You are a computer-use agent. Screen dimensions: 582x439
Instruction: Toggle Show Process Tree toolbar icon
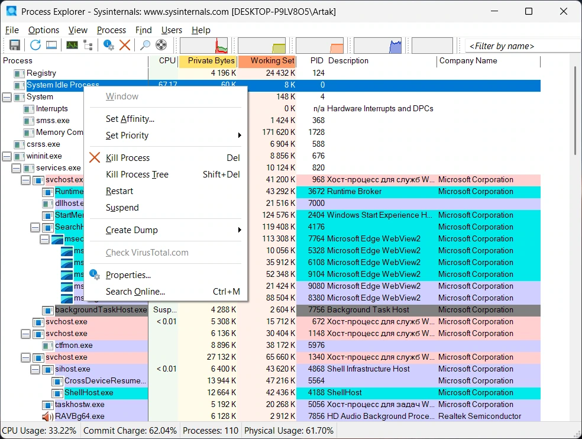coord(88,45)
